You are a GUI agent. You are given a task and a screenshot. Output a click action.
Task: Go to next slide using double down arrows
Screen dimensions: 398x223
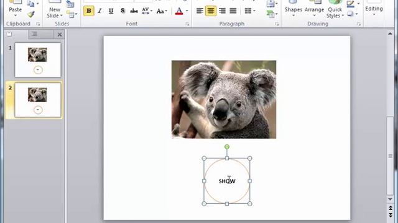coord(391,215)
